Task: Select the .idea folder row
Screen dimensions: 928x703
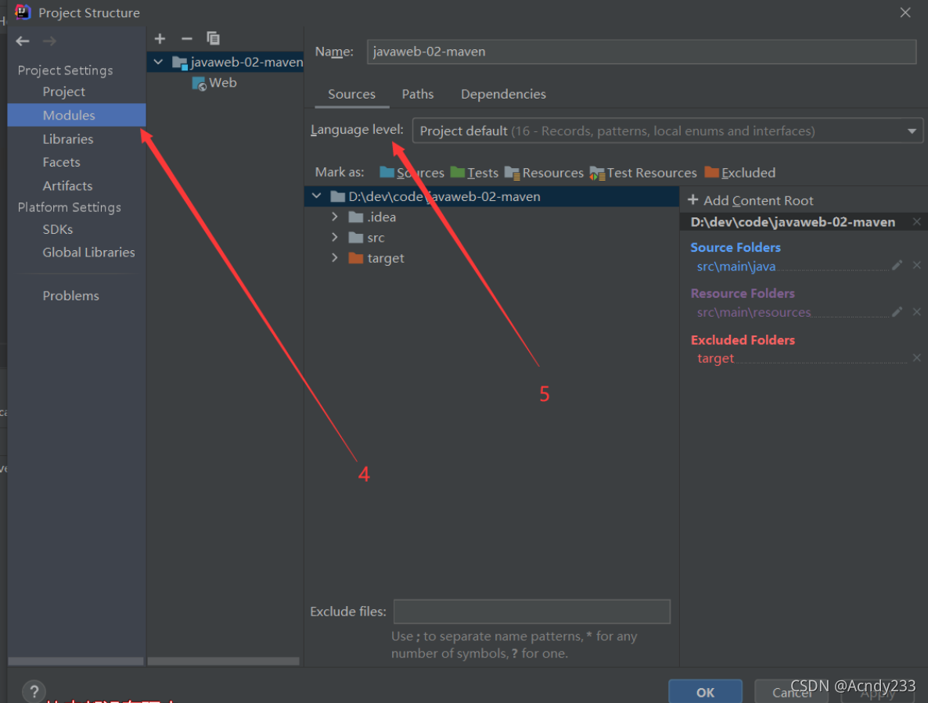Action: pos(491,217)
